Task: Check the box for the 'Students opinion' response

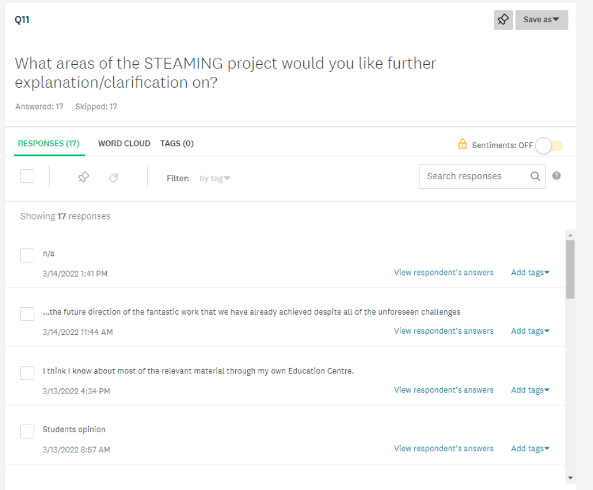Action: [x=27, y=431]
